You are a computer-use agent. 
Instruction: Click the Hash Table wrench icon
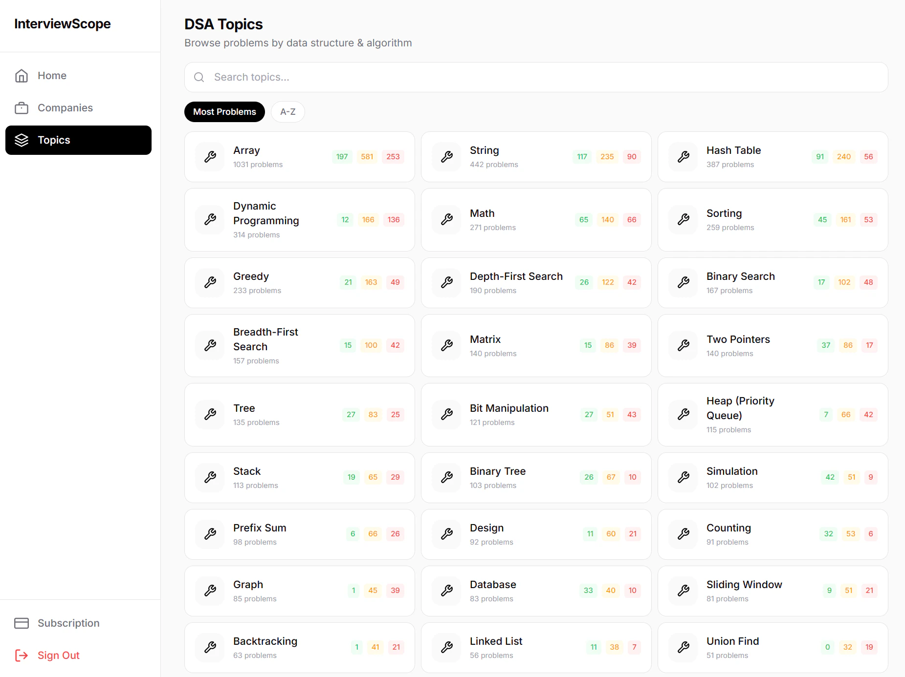coord(684,157)
